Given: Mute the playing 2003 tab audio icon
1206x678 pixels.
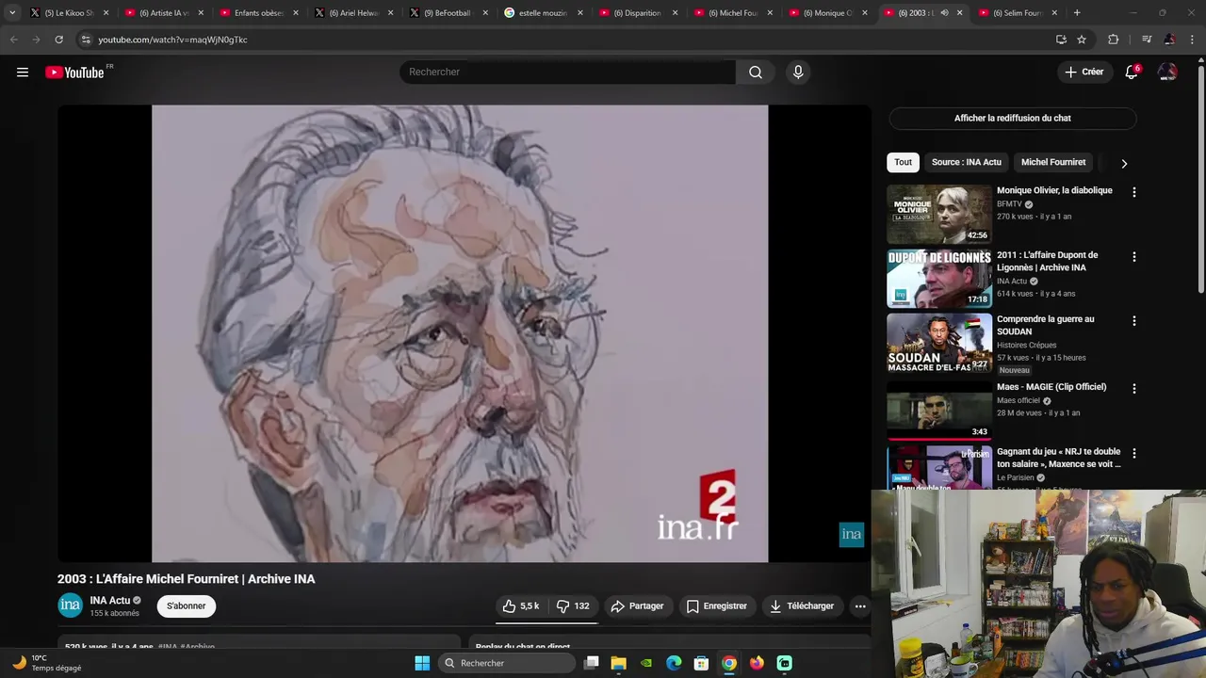Looking at the screenshot, I should [x=944, y=13].
